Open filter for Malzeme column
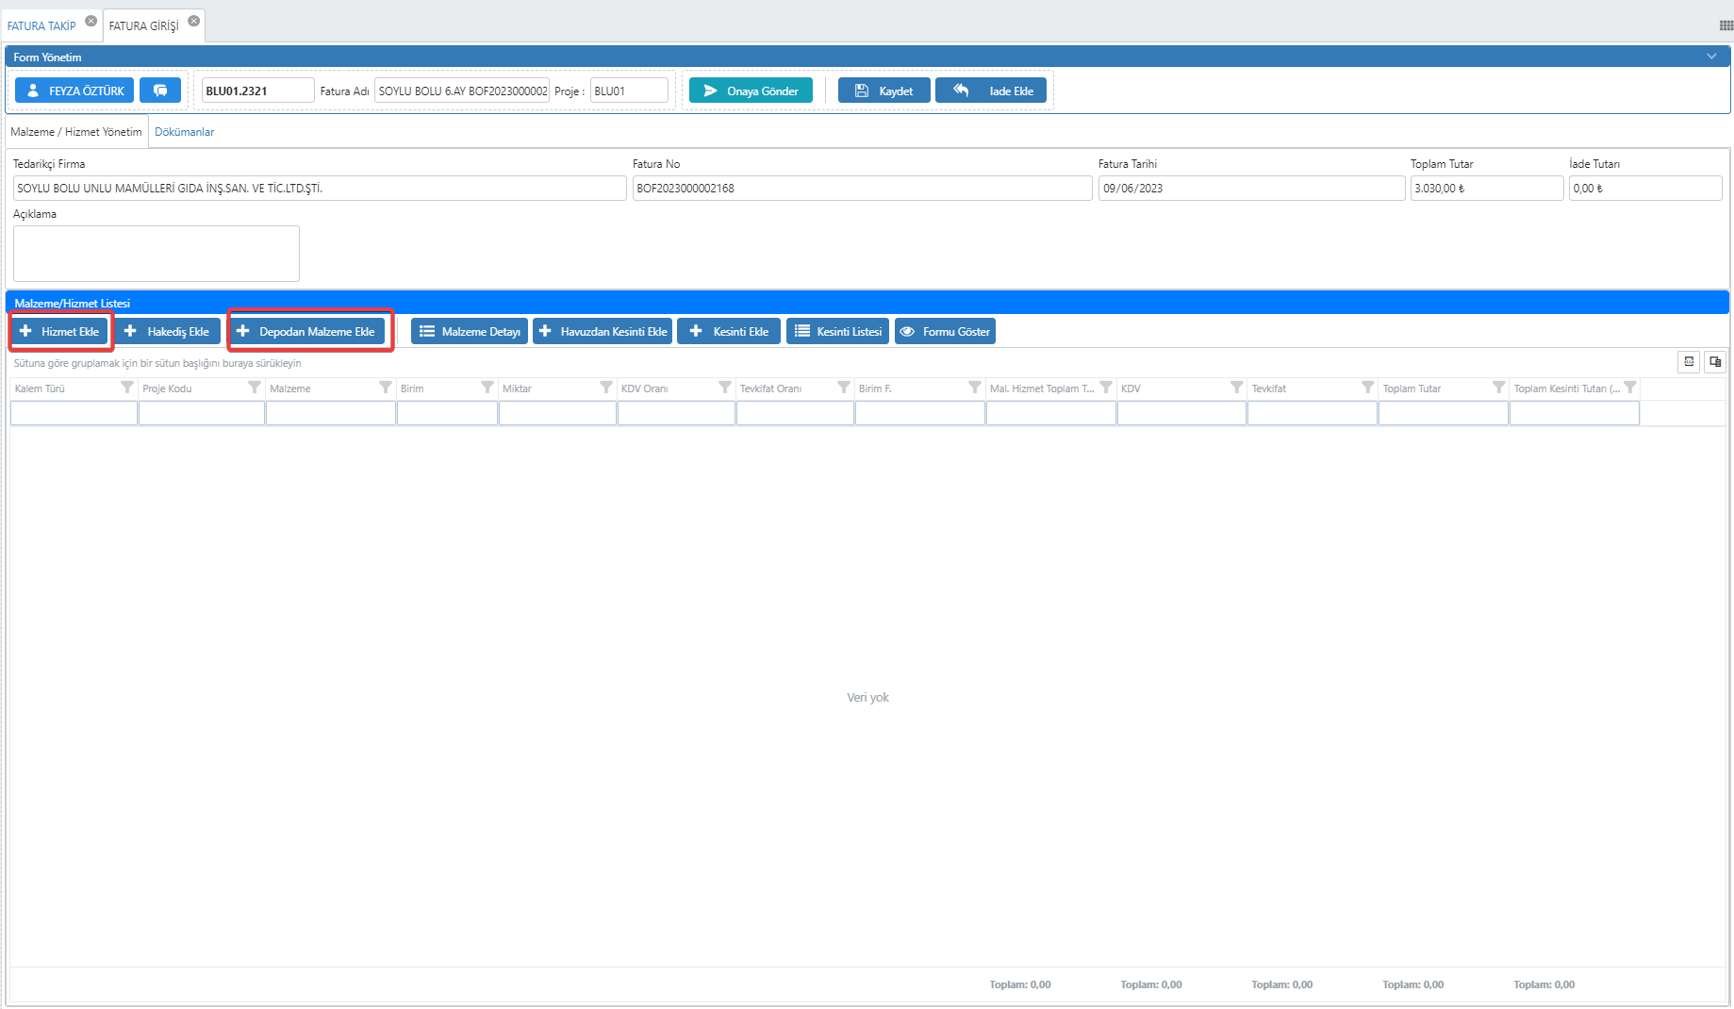 [386, 388]
